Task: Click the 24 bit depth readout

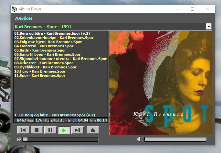Action: coord(55,120)
